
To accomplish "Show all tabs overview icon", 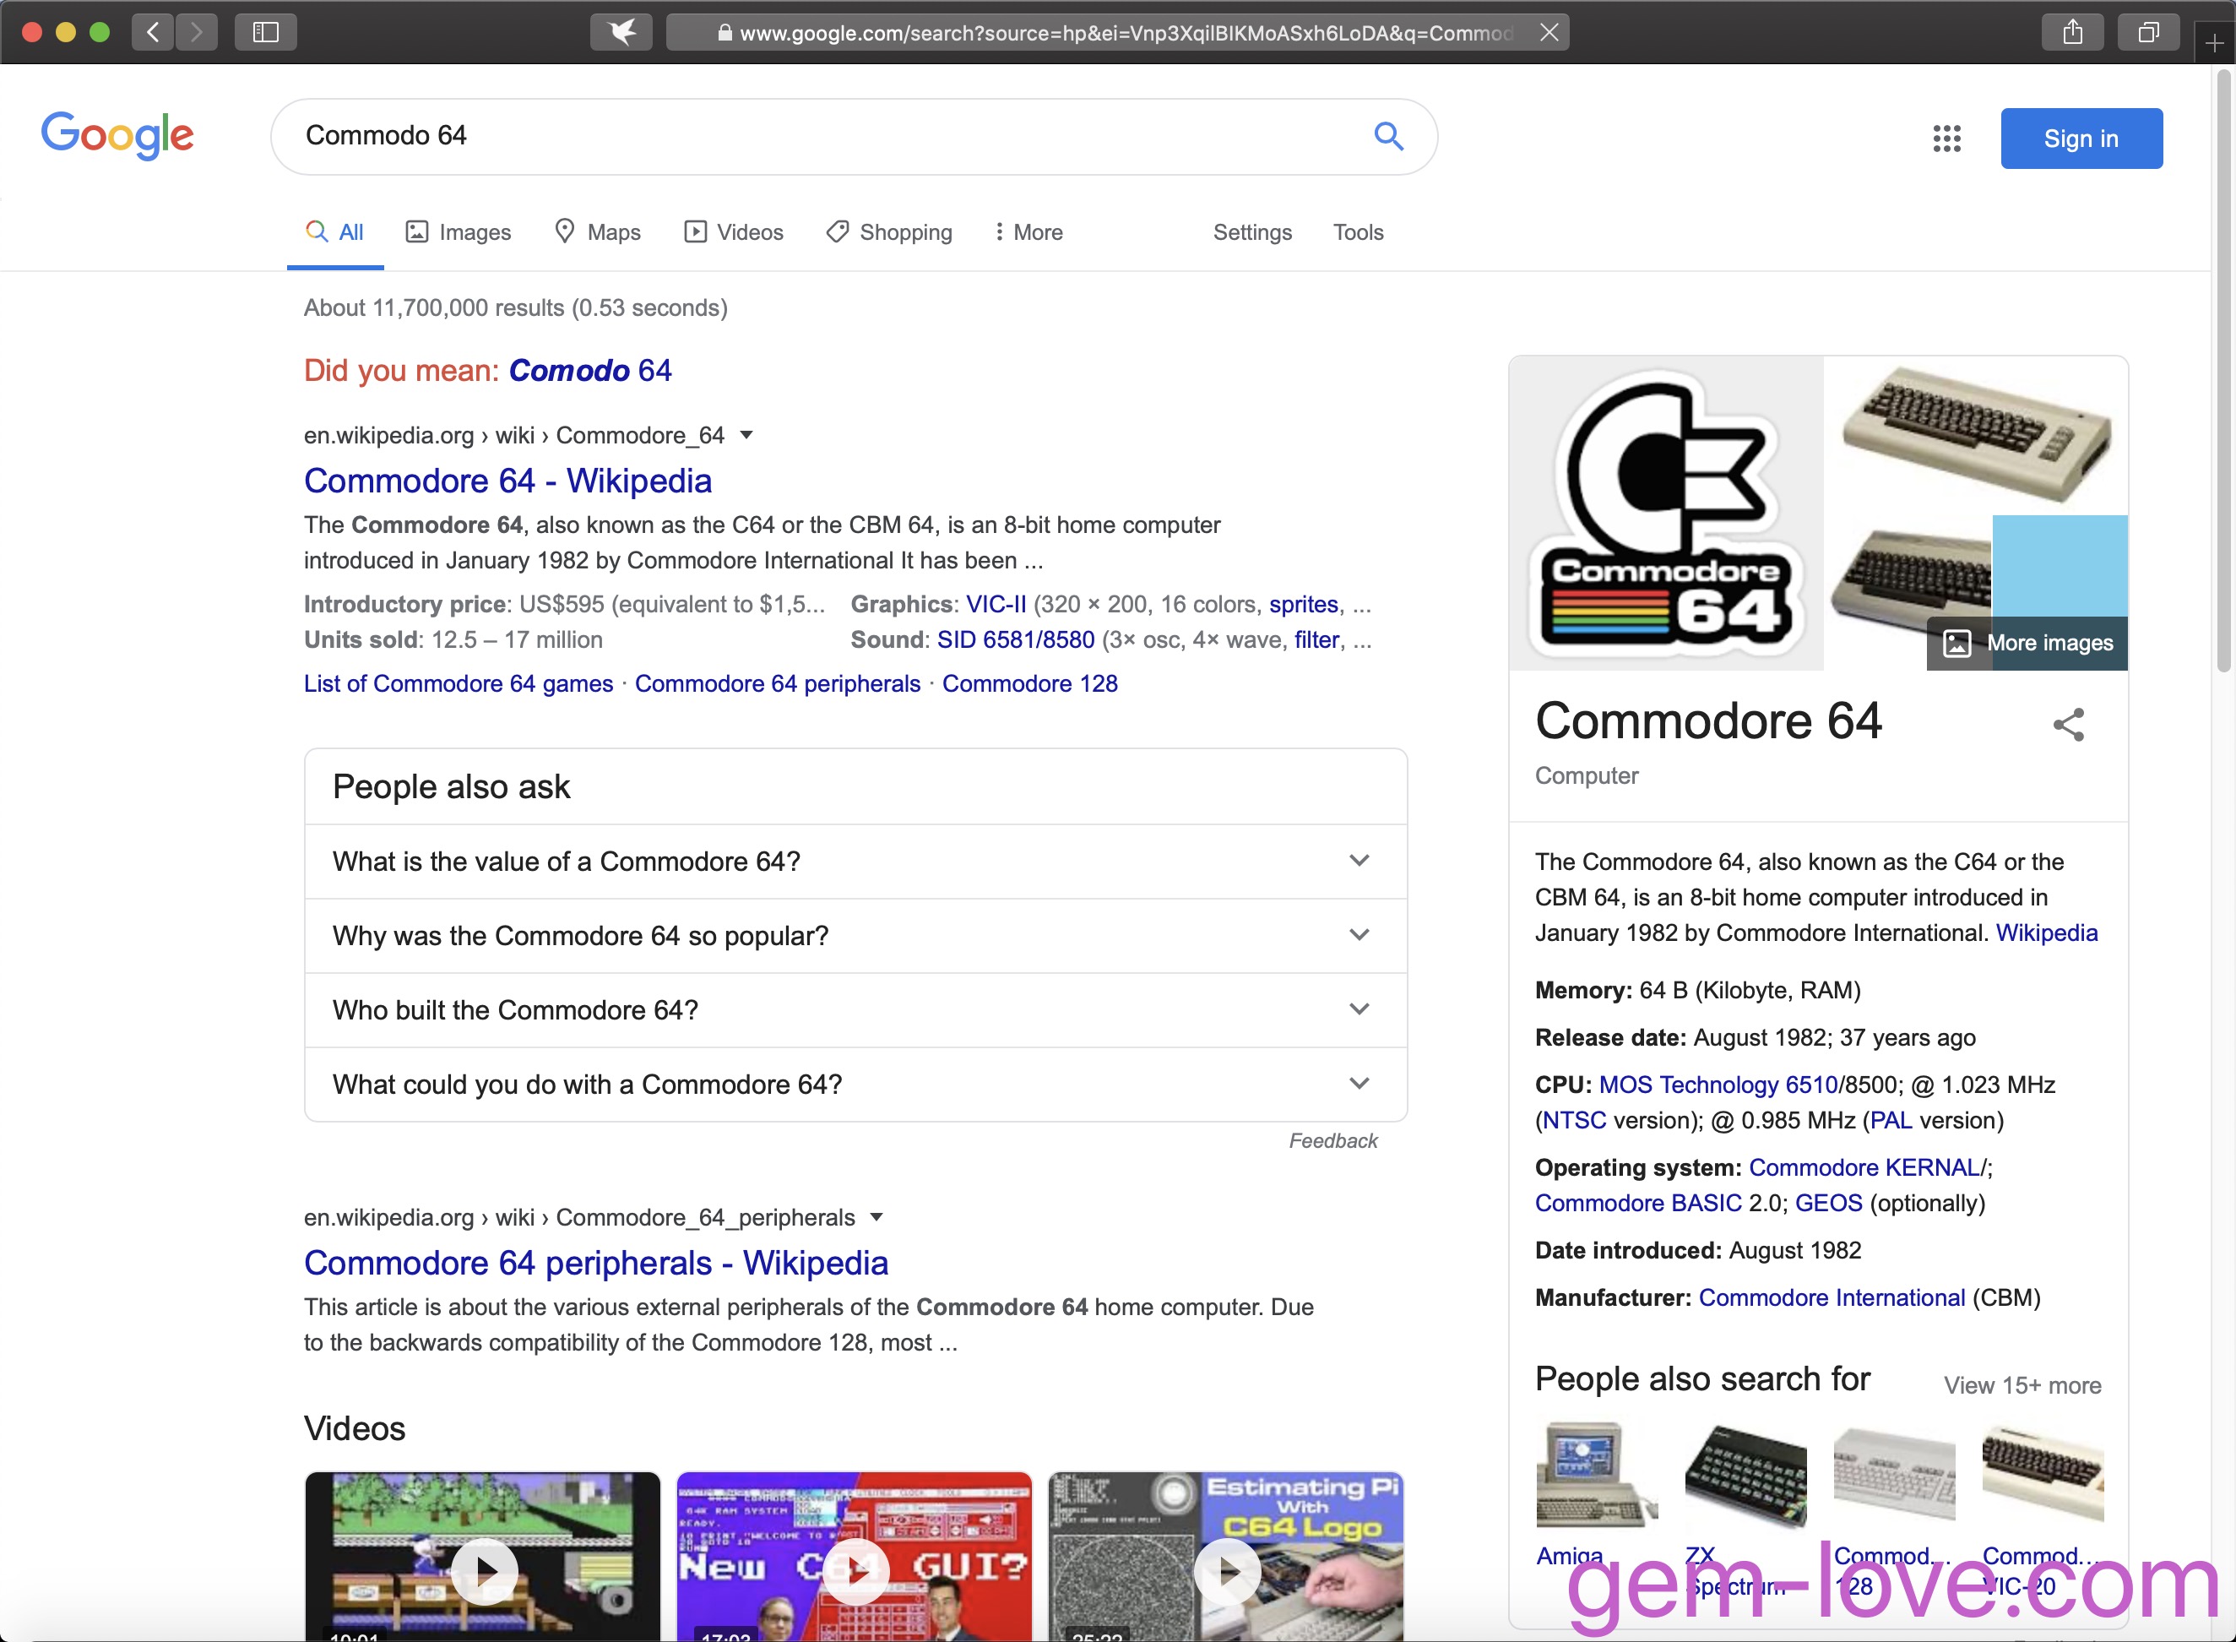I will pyautogui.click(x=2148, y=33).
